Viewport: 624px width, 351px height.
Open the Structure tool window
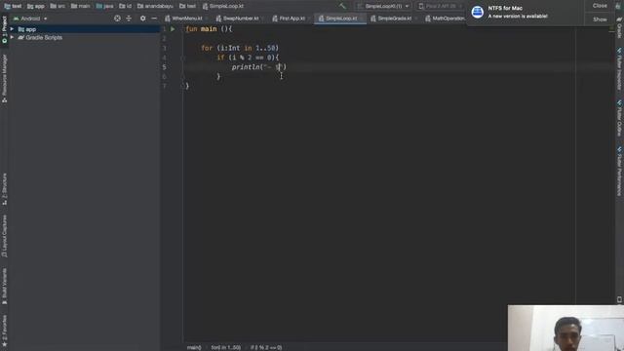(4, 189)
